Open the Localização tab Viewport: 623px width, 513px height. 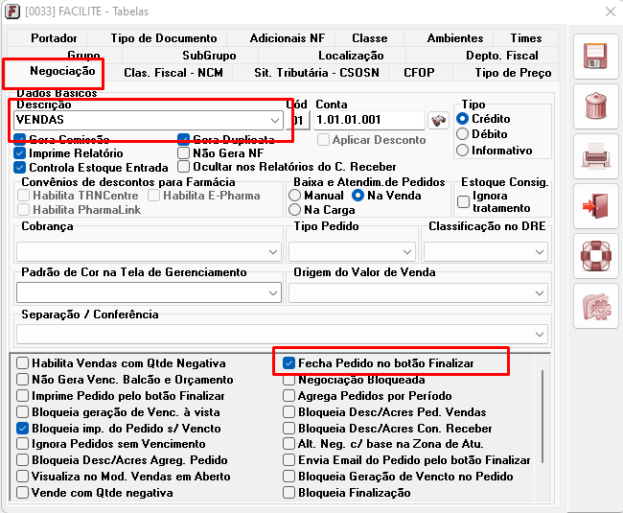click(x=351, y=56)
